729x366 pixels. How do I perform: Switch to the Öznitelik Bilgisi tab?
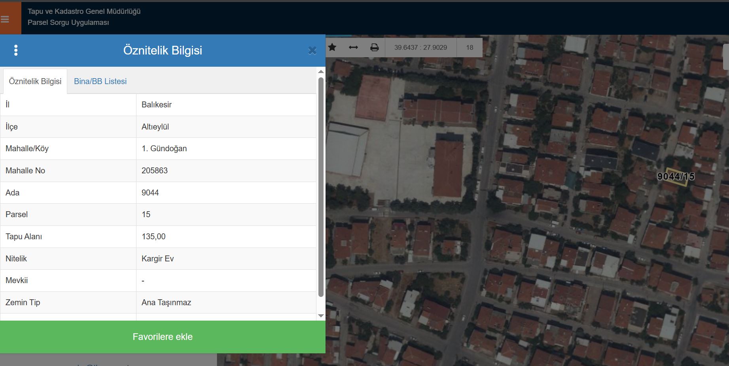click(x=35, y=81)
